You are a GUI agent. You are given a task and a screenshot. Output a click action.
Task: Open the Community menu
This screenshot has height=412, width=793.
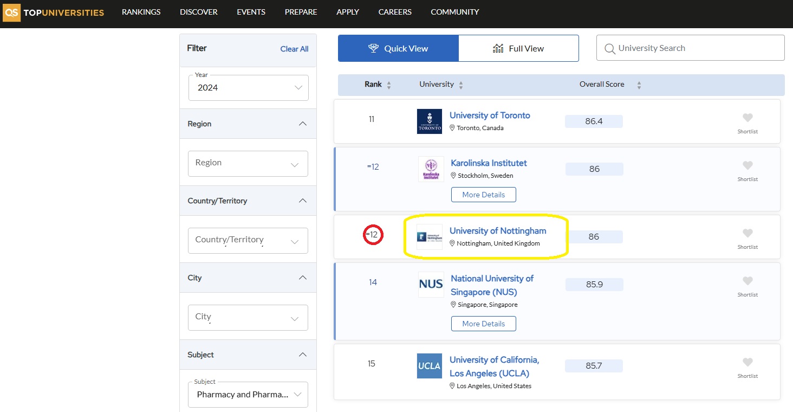(455, 12)
